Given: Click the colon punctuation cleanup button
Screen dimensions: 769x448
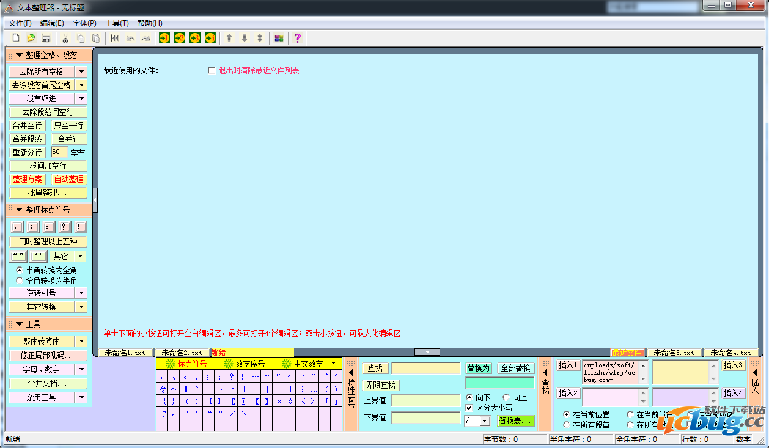Looking at the screenshot, I should pos(49,227).
